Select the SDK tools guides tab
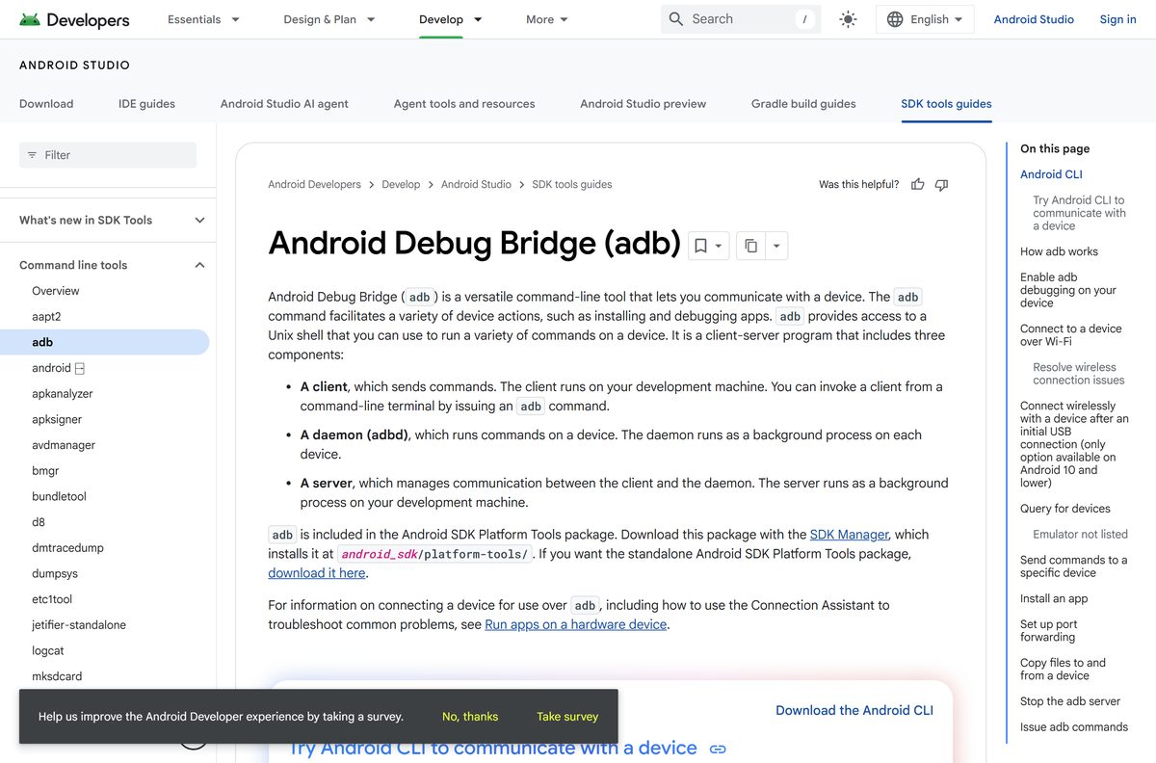Viewport: 1156px width, 763px height. click(x=946, y=104)
